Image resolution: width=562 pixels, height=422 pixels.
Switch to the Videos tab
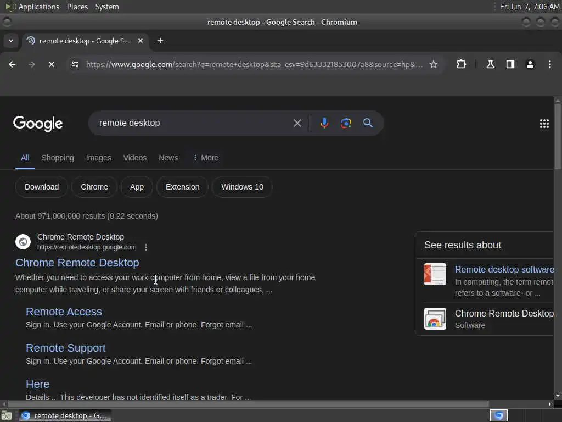point(135,158)
